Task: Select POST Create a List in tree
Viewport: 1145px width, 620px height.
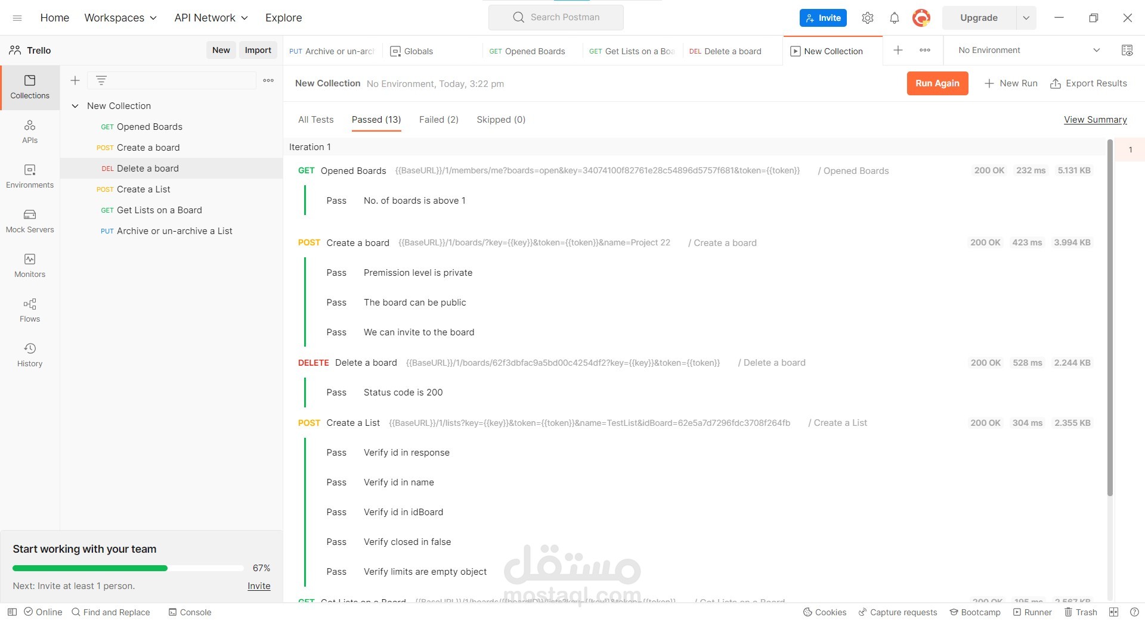Action: [172, 189]
